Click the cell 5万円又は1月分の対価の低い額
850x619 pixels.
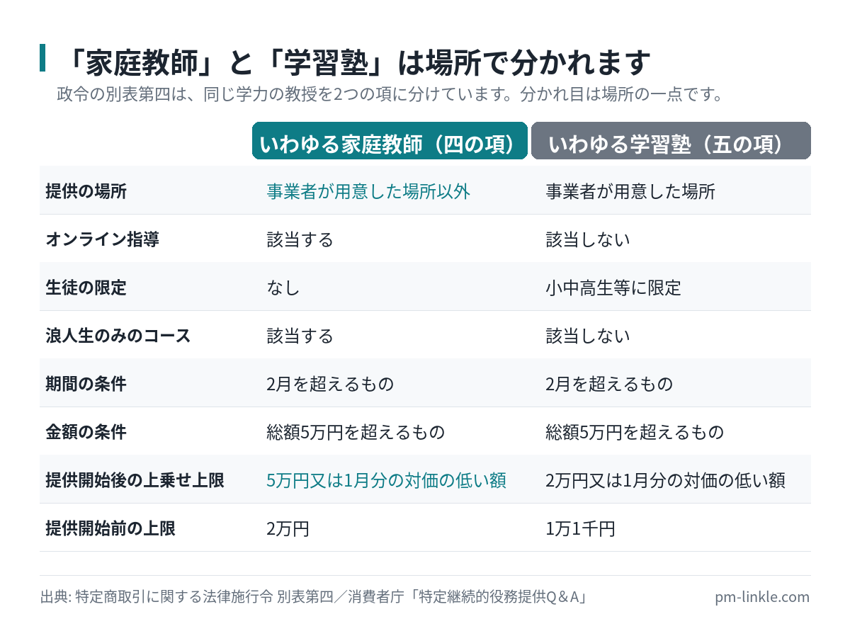point(386,479)
